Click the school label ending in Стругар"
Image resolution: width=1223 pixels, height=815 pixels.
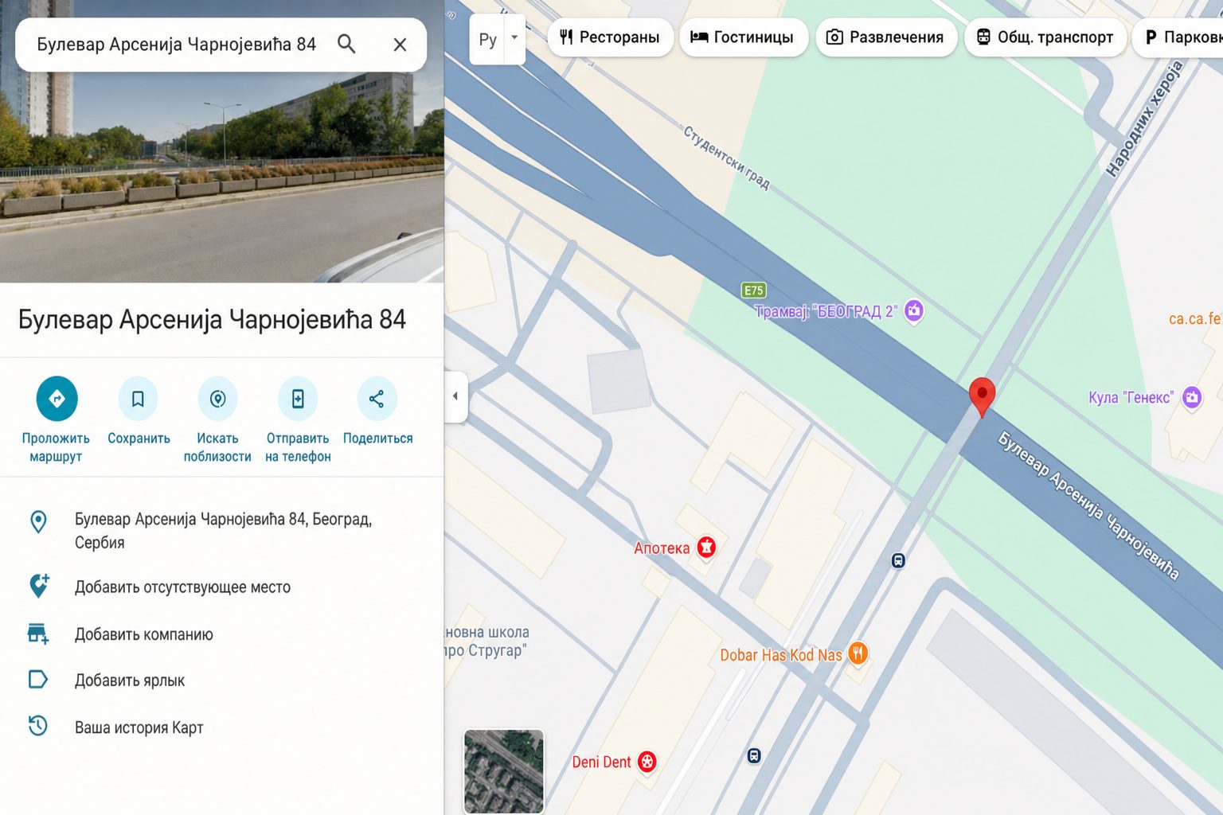point(486,641)
